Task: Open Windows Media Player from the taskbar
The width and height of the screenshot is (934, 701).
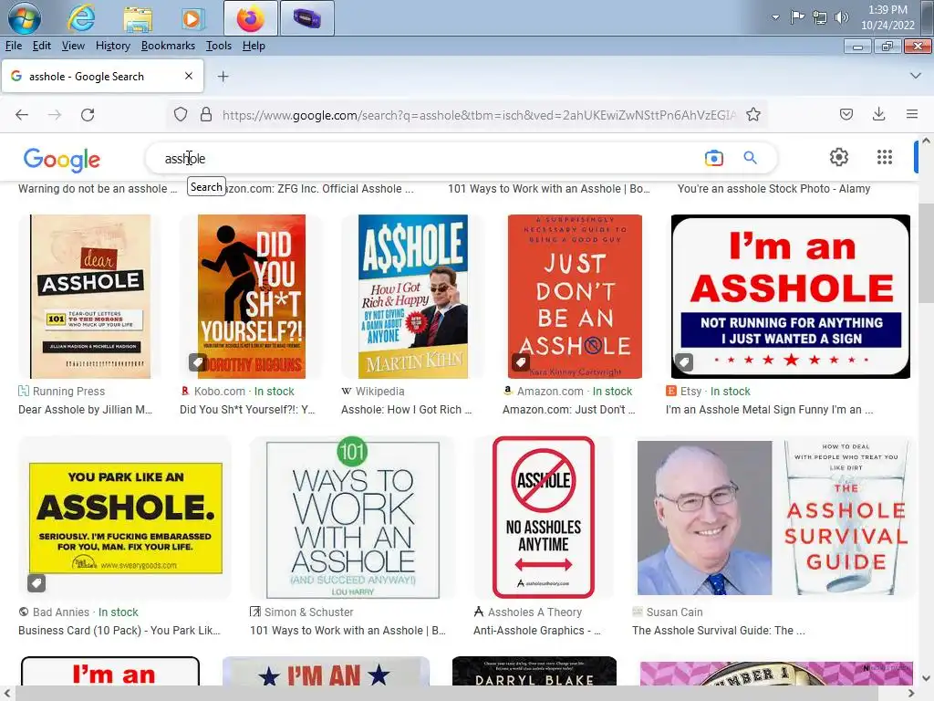Action: pos(192,18)
